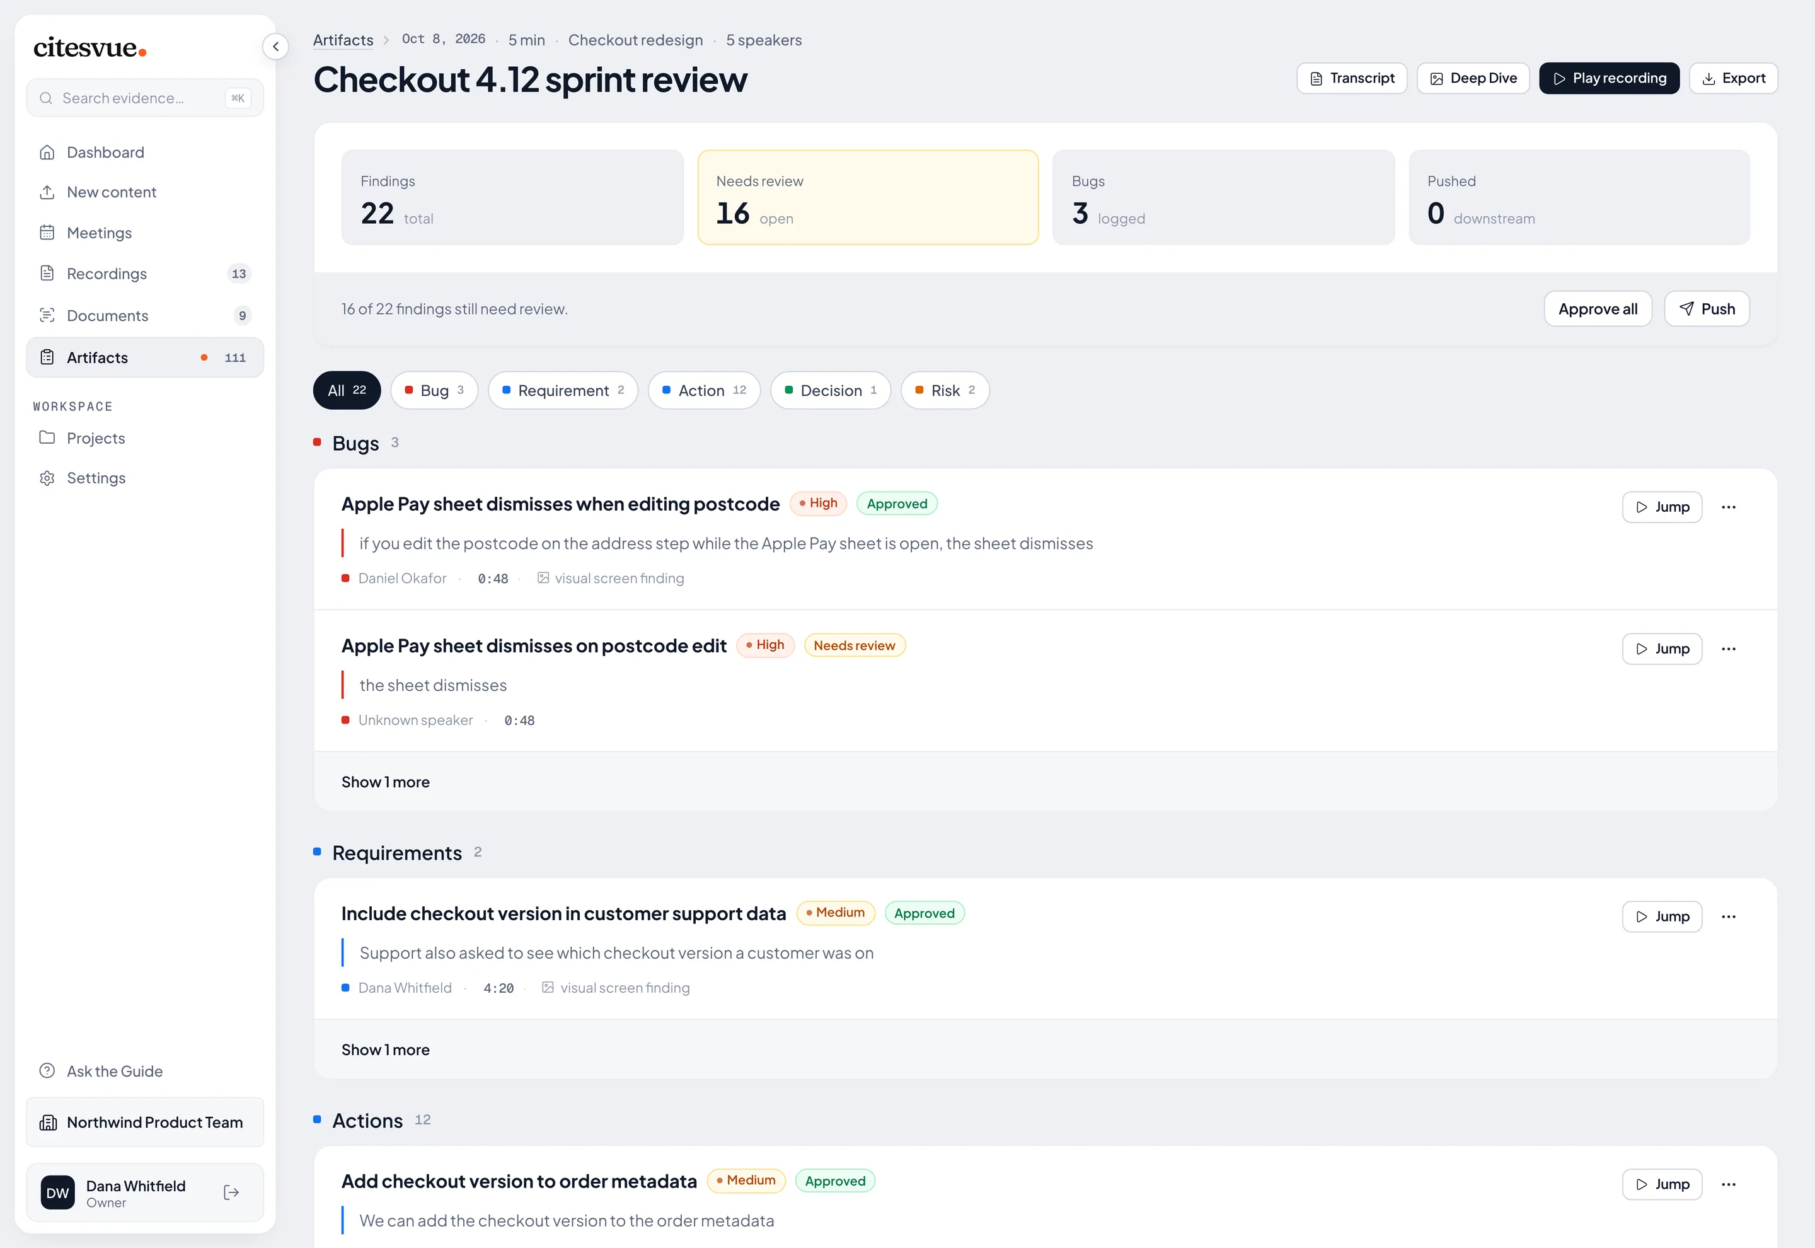1815x1248 pixels.
Task: Filter findings by Decision
Action: 830,390
